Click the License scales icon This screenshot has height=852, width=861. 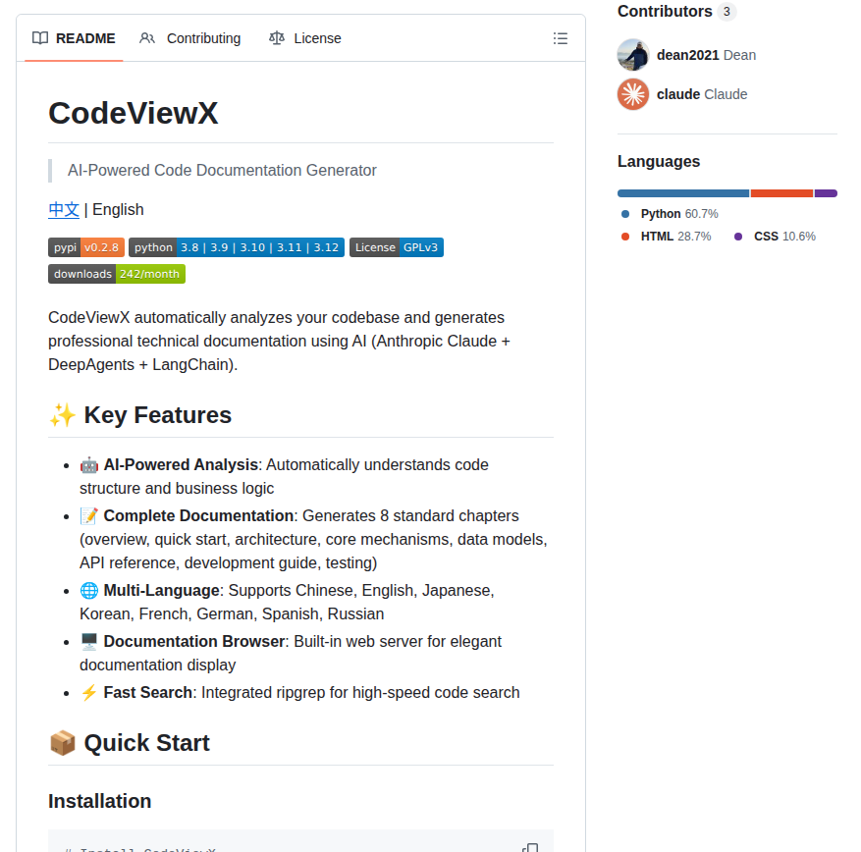[278, 38]
